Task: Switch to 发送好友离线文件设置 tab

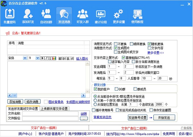Action: click(x=23, y=109)
